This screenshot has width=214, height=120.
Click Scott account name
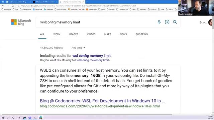[x=203, y=22]
